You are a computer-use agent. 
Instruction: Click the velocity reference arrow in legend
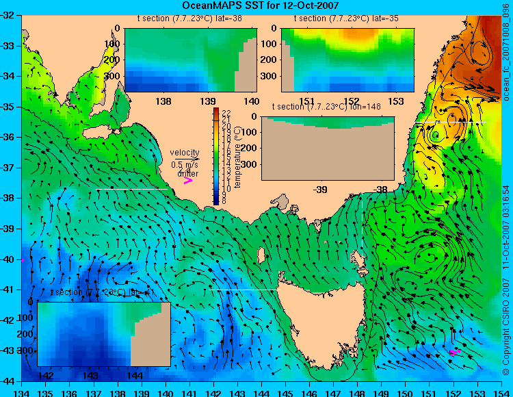pos(187,159)
